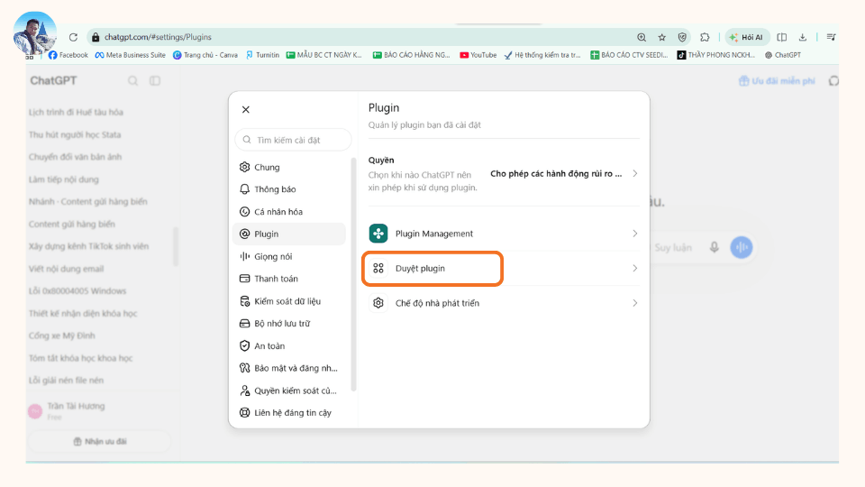Viewport: 865px width, 487px height.
Task: Open the Trần Tài Hương account menu
Action: [x=99, y=410]
